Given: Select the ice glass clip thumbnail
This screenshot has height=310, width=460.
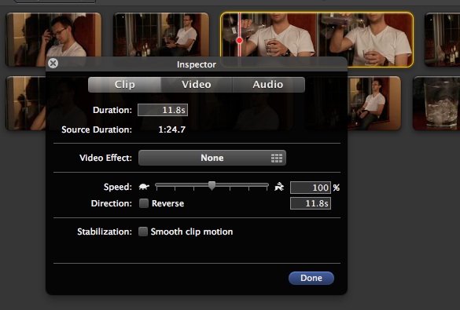Looking at the screenshot, I should click(x=436, y=103).
